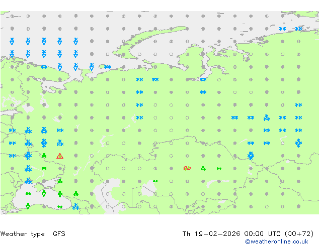319x246 pixels.
Task: Click the 'Weather type' label
Action: pyautogui.click(x=22, y=234)
